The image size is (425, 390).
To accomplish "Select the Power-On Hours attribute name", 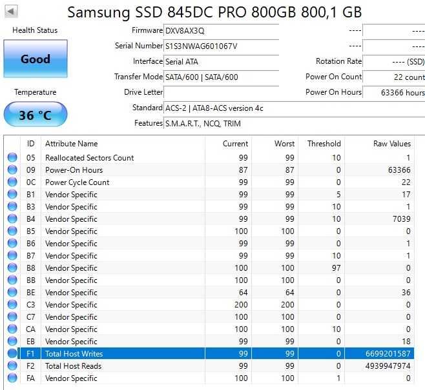I will (x=74, y=170).
